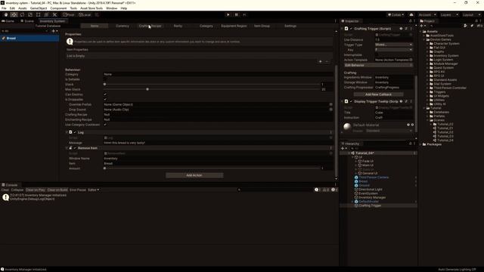Open the Component menu
The image size is (484, 272).
(58, 8)
